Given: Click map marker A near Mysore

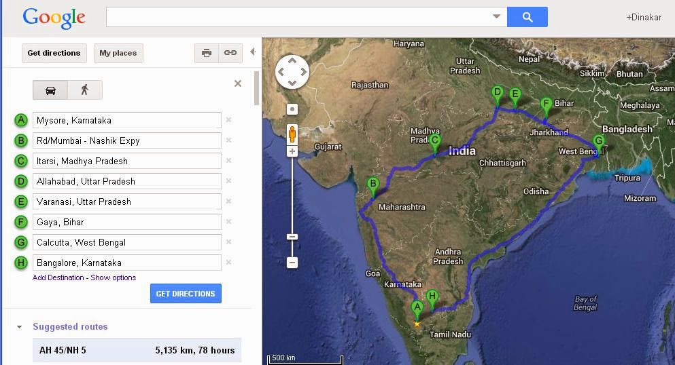Looking at the screenshot, I should (x=417, y=309).
